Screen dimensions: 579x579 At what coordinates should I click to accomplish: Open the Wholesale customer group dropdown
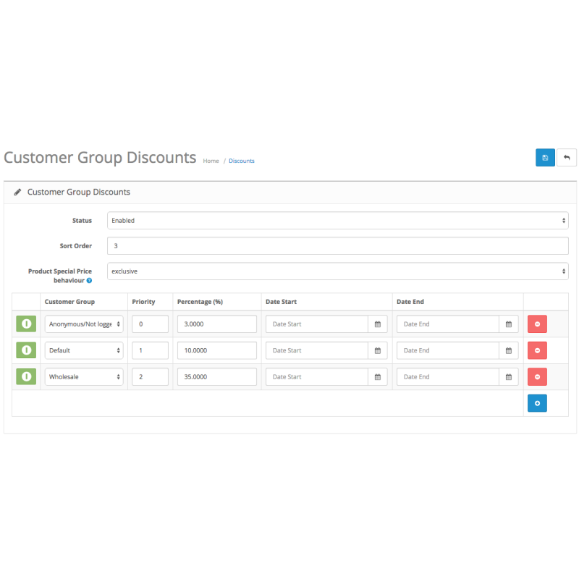[84, 377]
